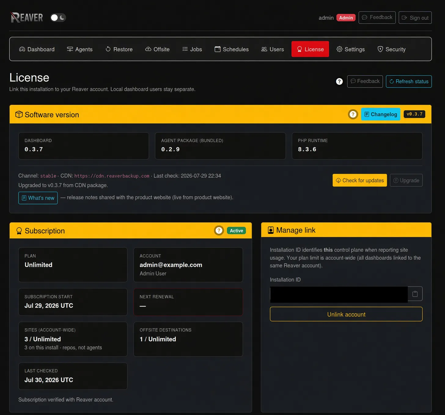Click the Subscription award icon
The height and width of the screenshot is (415, 445).
point(19,231)
